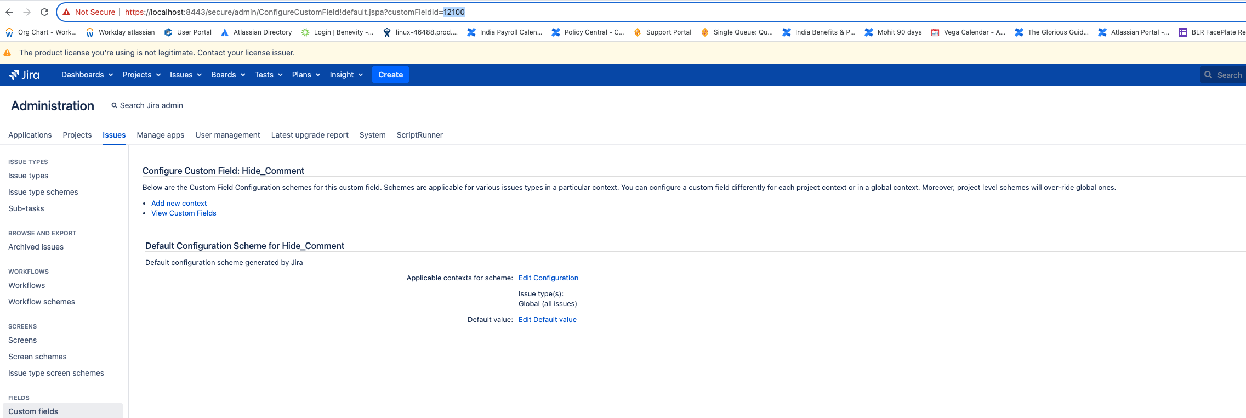Open the User management tab

tap(227, 135)
